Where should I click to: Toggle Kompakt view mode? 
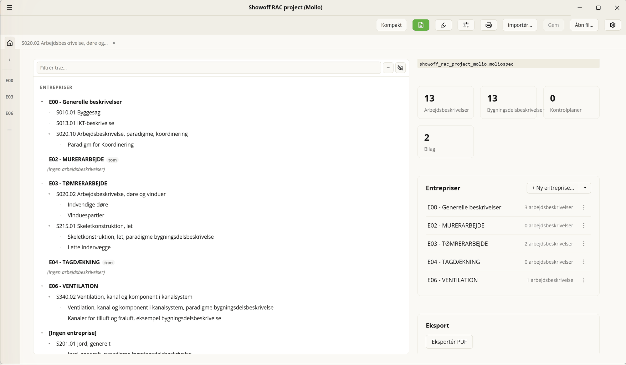coord(391,25)
